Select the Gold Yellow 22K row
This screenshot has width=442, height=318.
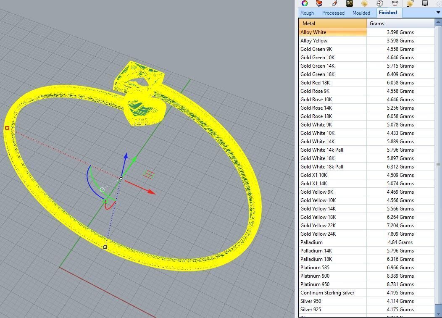[x=367, y=226]
